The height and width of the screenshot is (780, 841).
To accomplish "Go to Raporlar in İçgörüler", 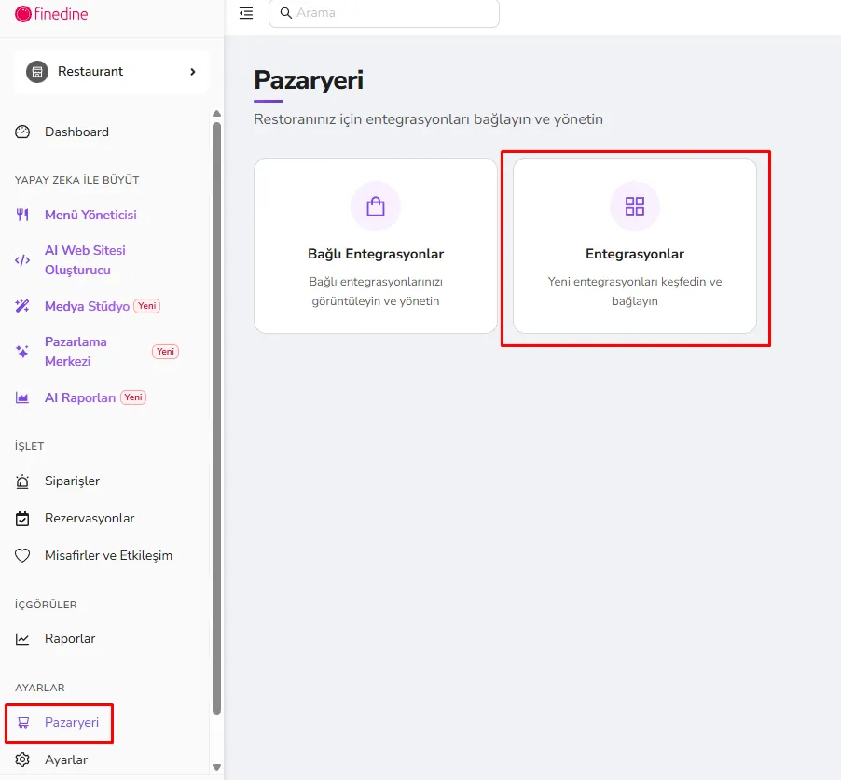I will click(x=70, y=639).
